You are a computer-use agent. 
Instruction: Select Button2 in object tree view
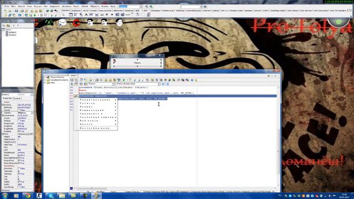pos(13,35)
